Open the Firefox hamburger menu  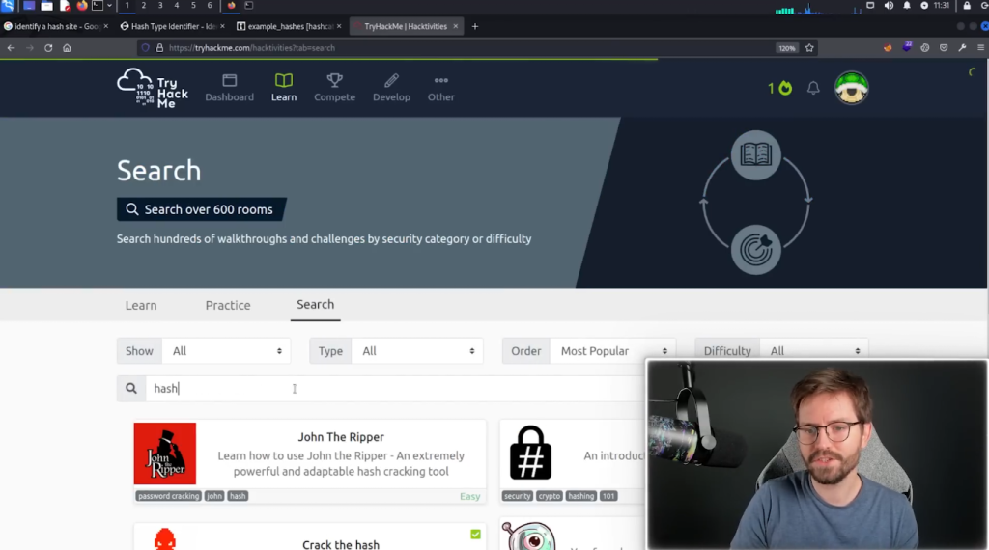981,48
